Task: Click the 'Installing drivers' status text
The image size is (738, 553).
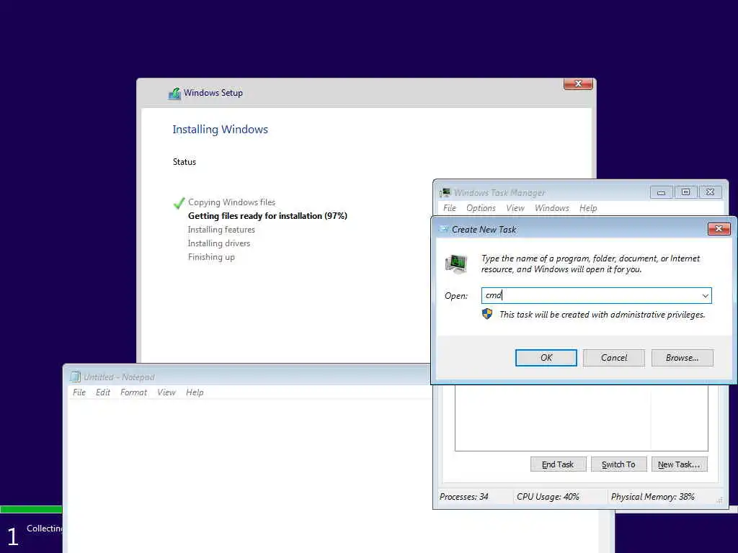Action: pos(219,243)
